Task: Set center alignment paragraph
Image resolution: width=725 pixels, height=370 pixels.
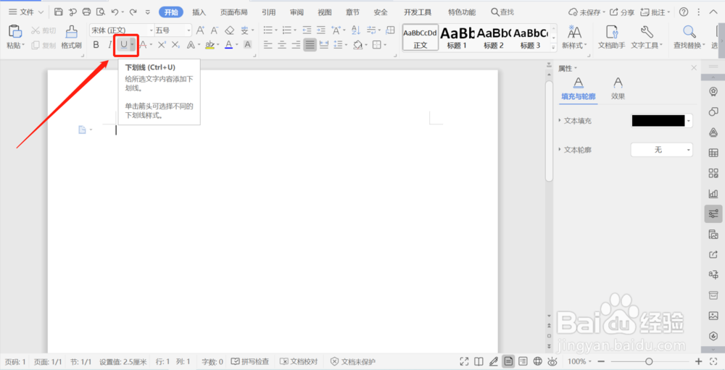Action: coord(281,45)
